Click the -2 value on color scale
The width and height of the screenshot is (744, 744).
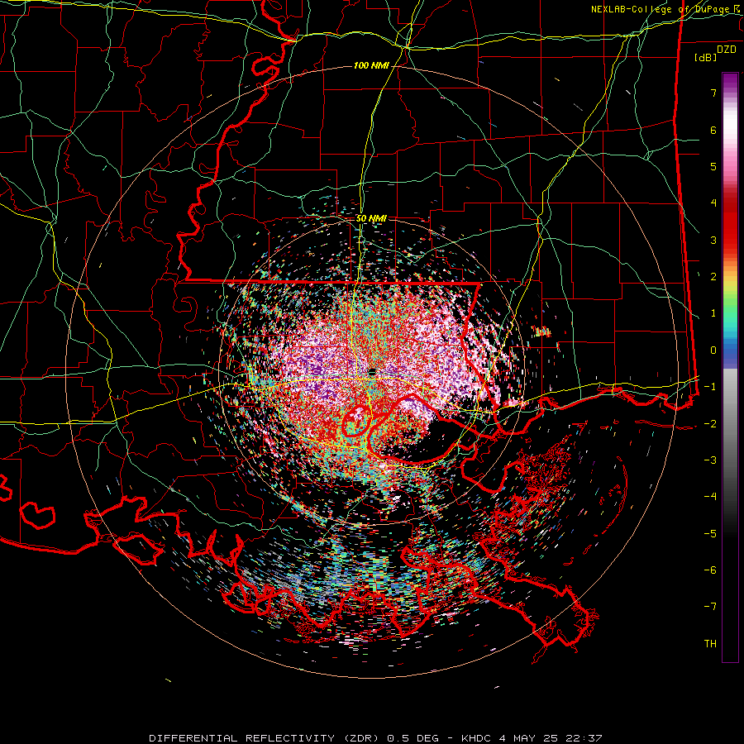[710, 423]
